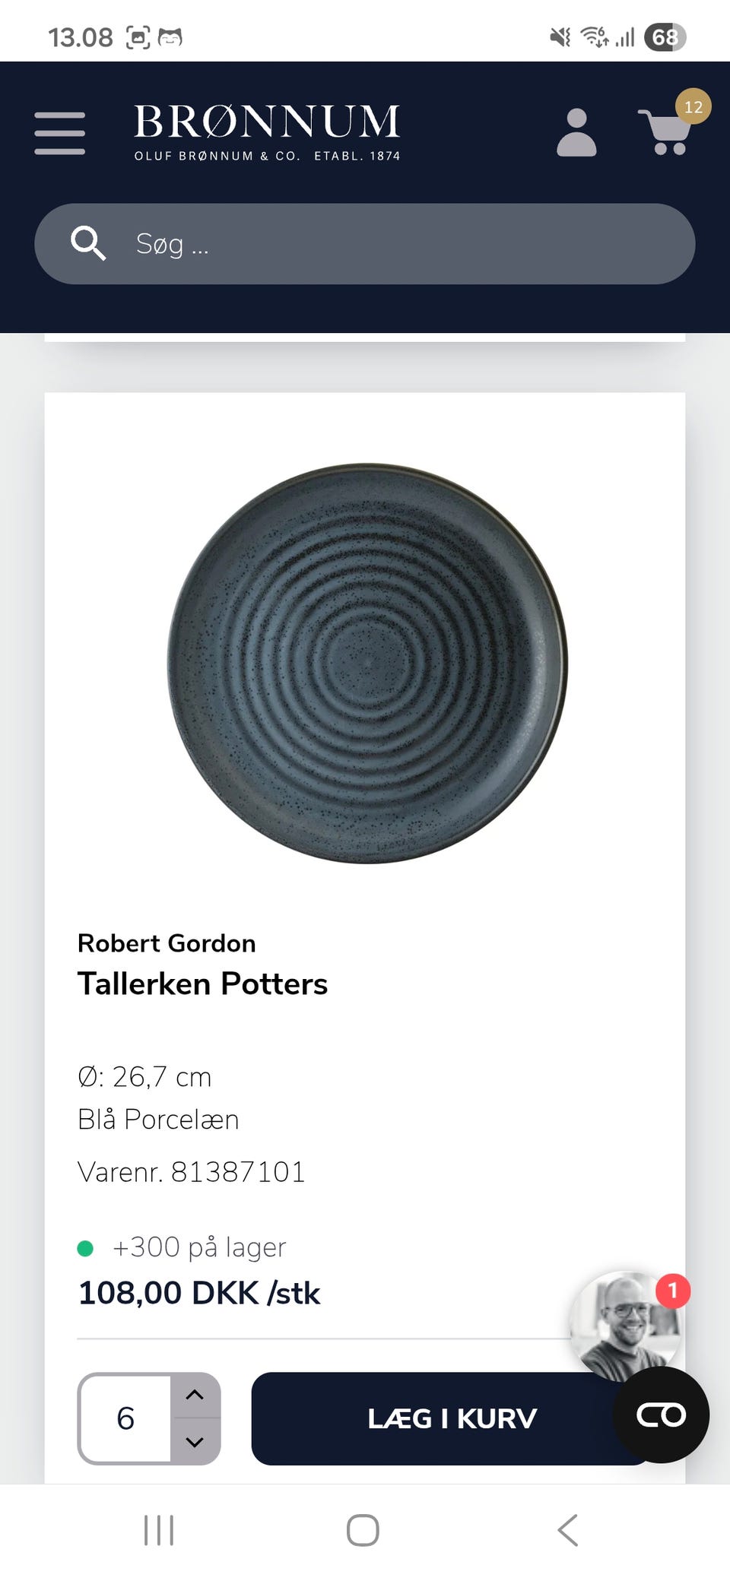Open the Tallerken Potters product title
This screenshot has height=1581, width=730.
[202, 984]
